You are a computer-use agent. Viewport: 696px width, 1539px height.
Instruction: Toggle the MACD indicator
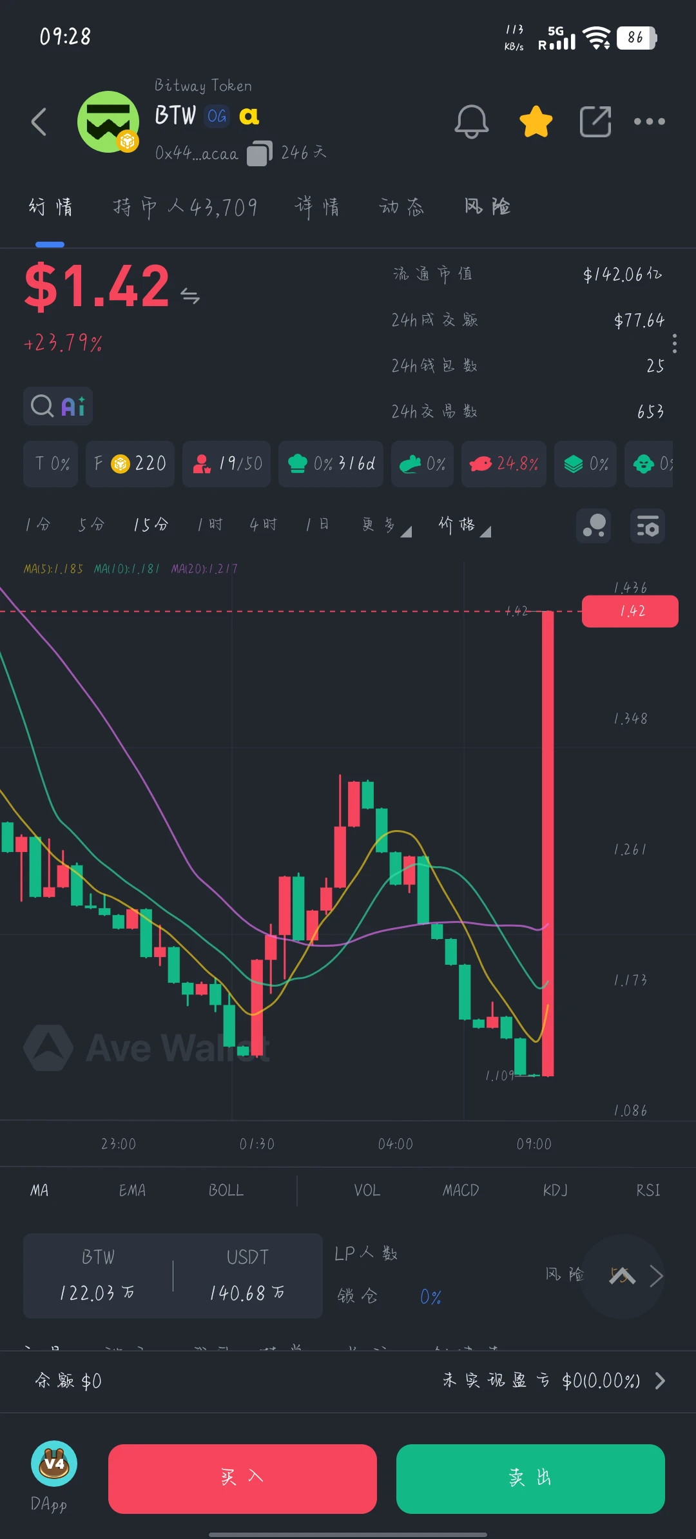[461, 1190]
